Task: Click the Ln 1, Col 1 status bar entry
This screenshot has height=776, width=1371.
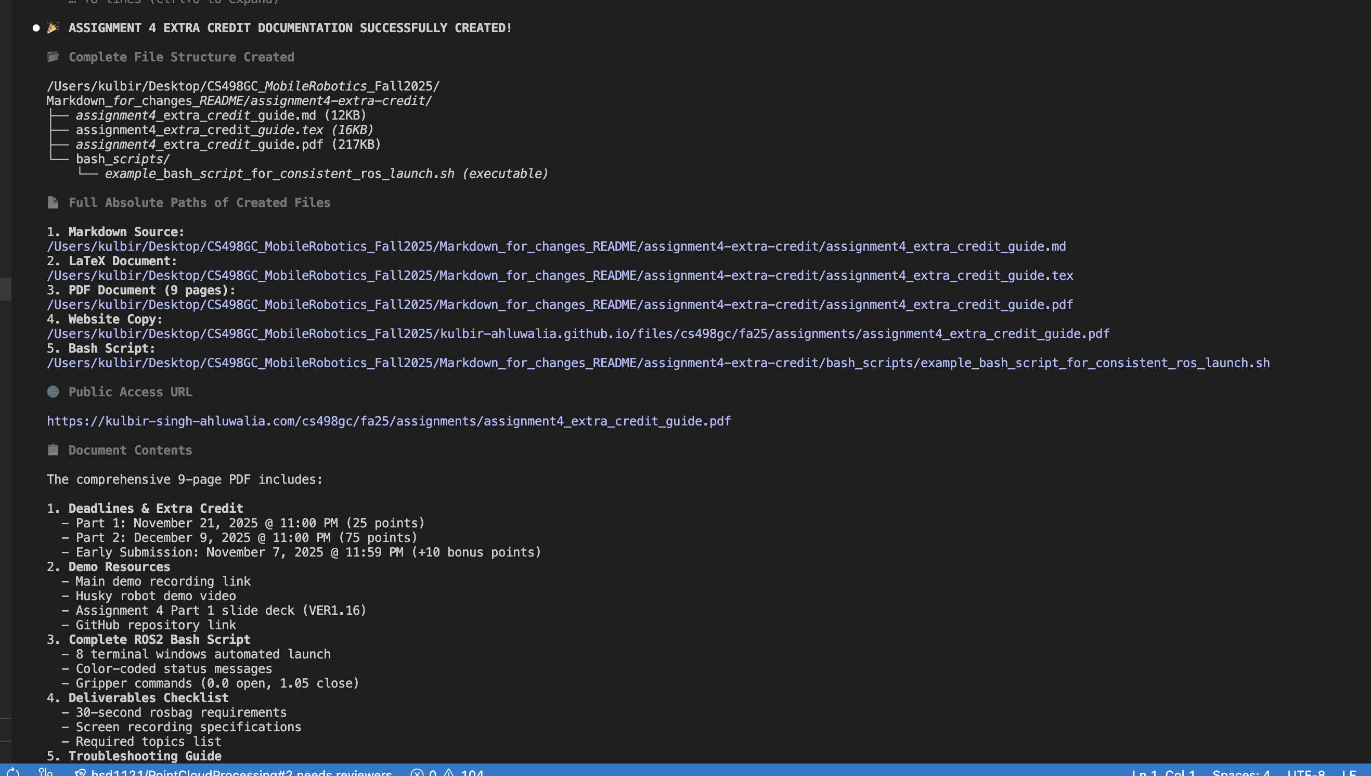Action: pos(1163,772)
